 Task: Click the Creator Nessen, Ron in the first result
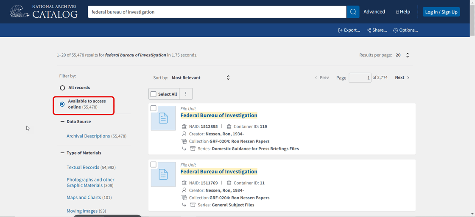tap(225, 134)
